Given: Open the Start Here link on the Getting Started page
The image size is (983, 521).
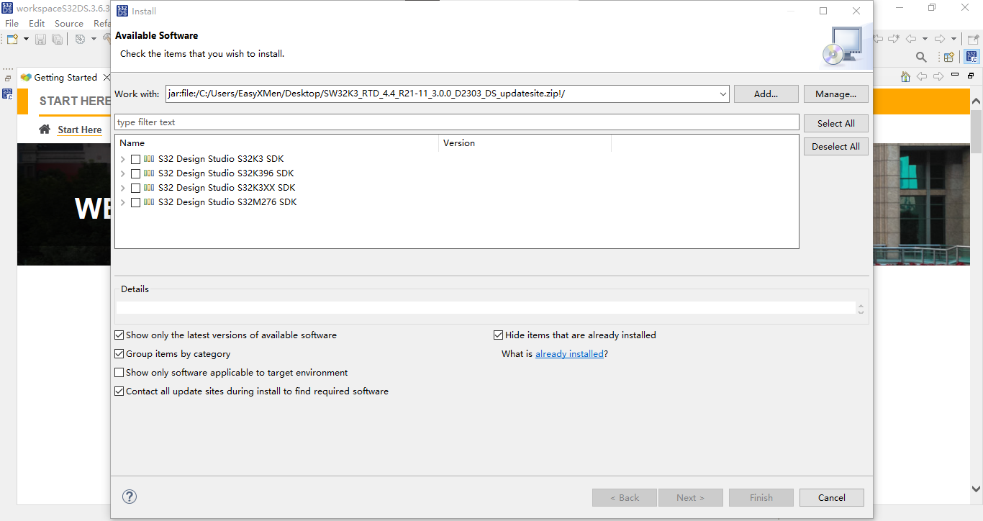Looking at the screenshot, I should click(80, 130).
